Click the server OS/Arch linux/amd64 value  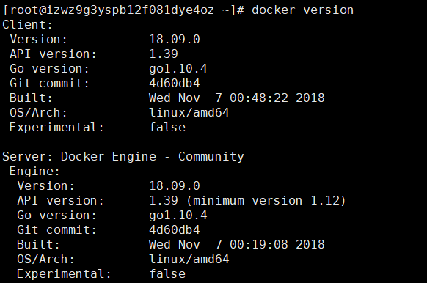tap(189, 260)
